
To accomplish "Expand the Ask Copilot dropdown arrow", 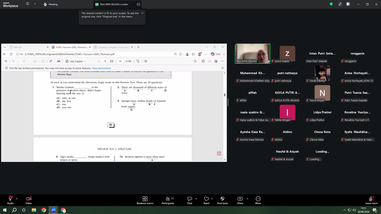I will pyautogui.click(x=85, y=61).
